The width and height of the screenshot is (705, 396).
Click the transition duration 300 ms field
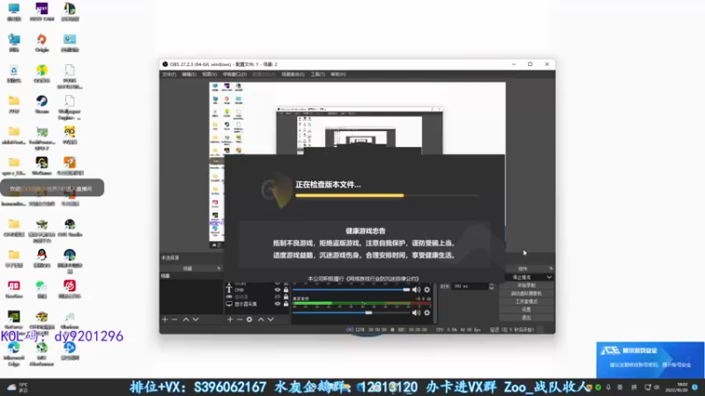(470, 286)
